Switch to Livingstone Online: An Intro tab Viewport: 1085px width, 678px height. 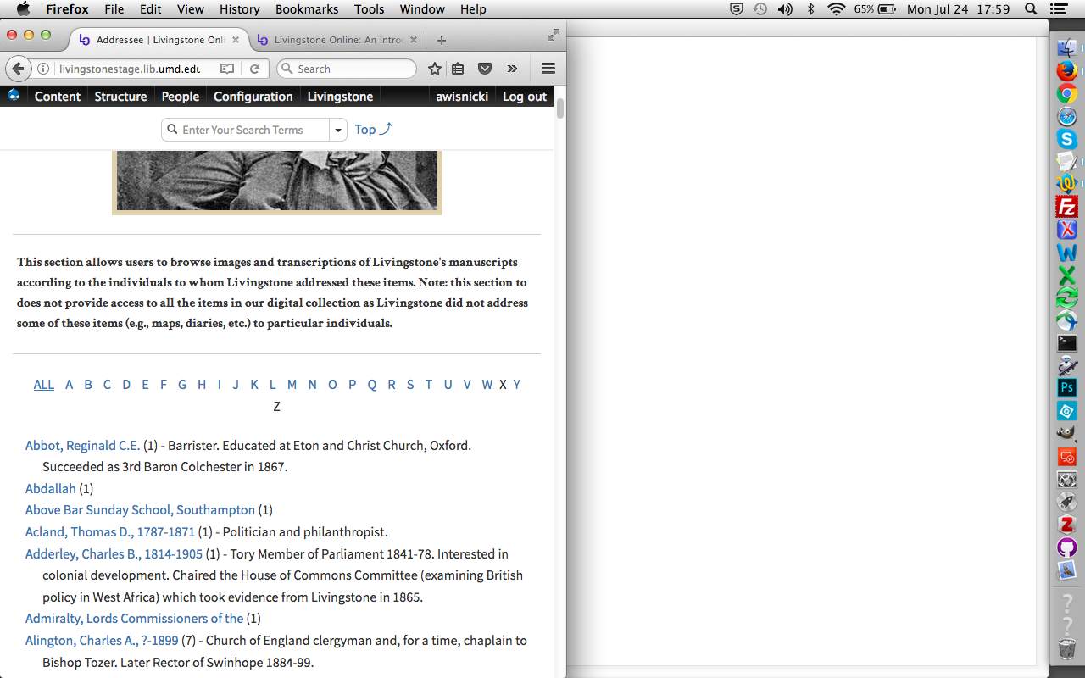[336, 40]
